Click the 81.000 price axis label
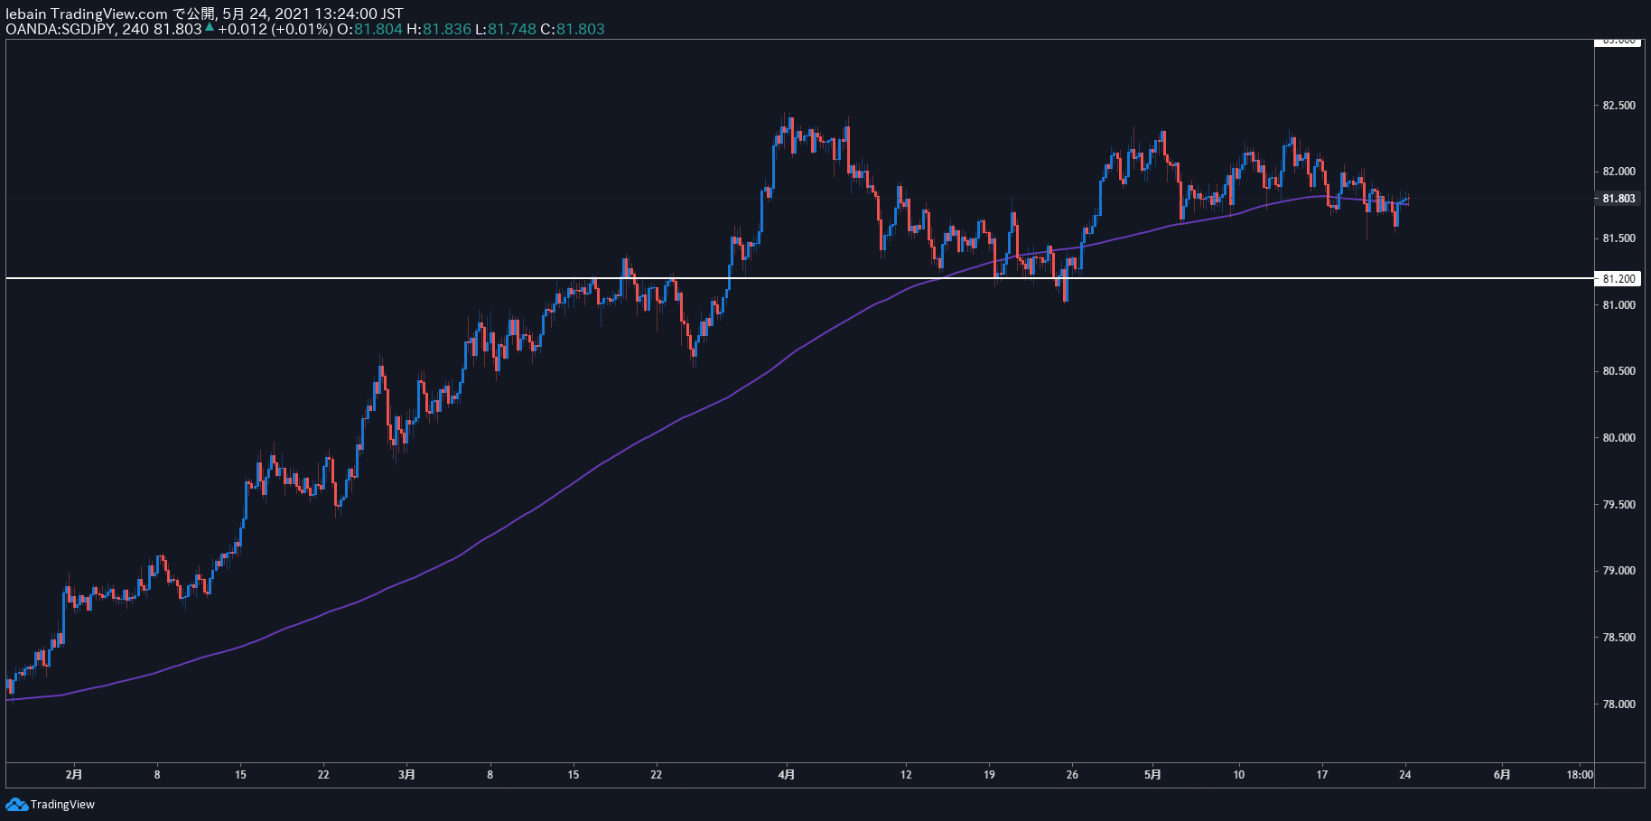 (x=1618, y=305)
